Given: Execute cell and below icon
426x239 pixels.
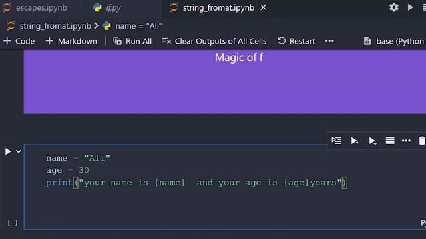Looking at the screenshot, I should (373, 141).
